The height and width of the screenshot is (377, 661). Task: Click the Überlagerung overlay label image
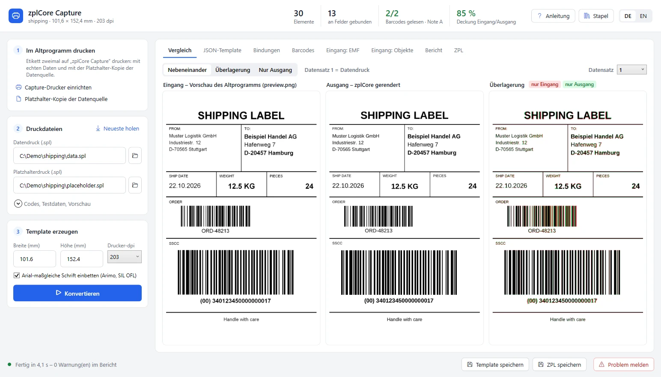click(568, 218)
